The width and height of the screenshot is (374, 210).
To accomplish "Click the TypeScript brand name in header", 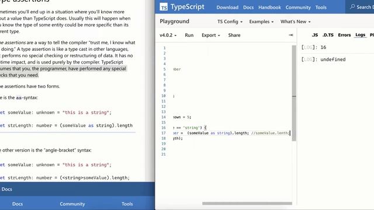I will point(187,7).
